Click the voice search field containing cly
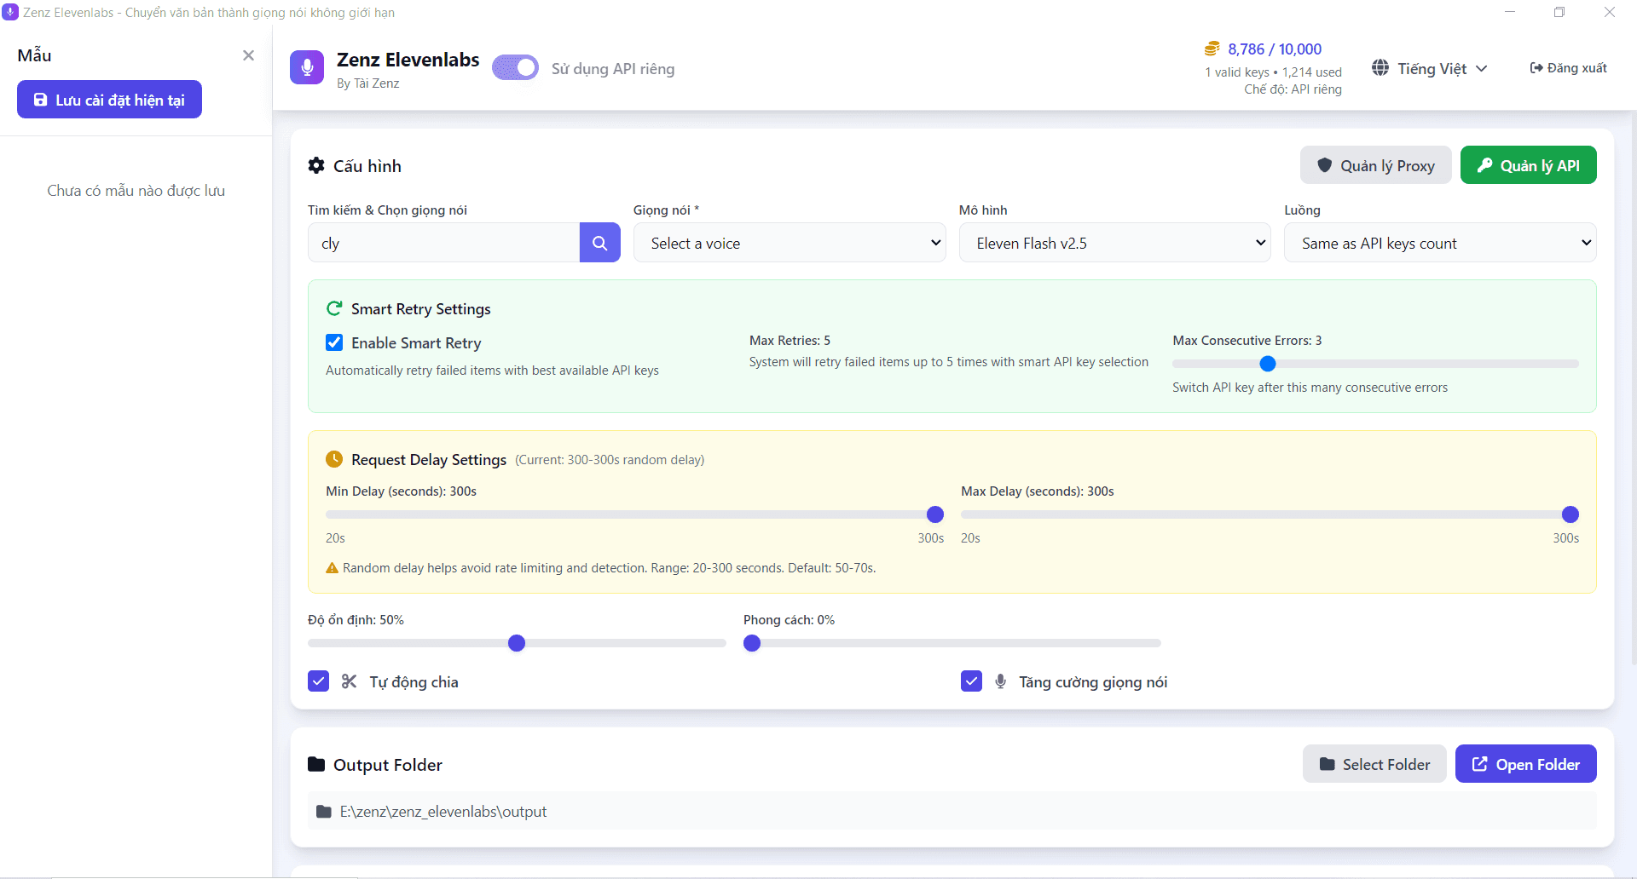The image size is (1637, 879). (443, 243)
